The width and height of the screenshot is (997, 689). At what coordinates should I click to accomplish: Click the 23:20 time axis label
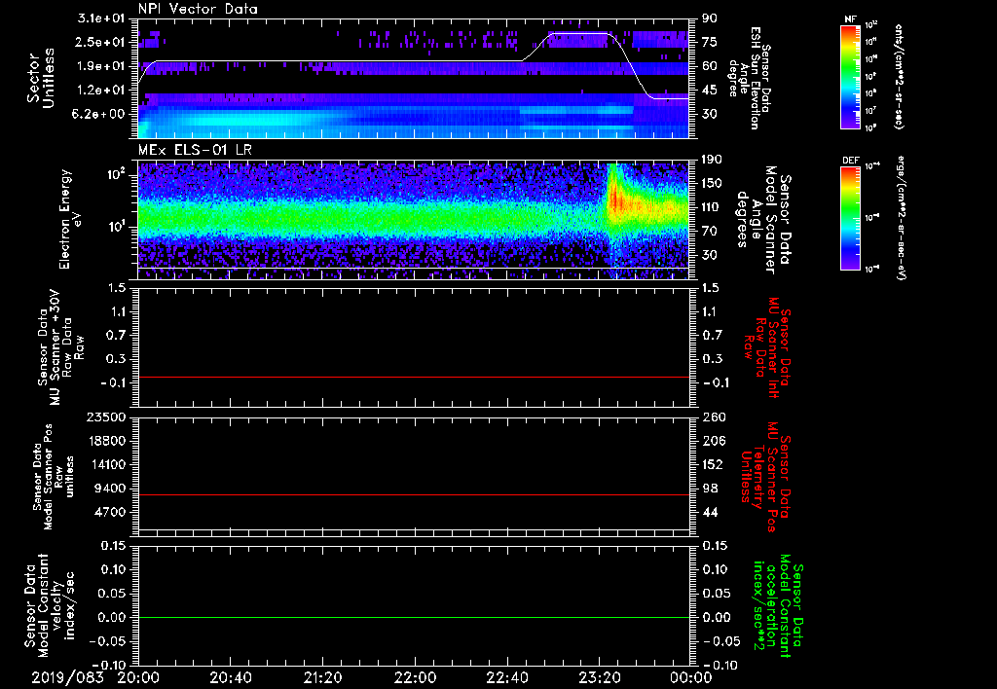click(x=599, y=676)
